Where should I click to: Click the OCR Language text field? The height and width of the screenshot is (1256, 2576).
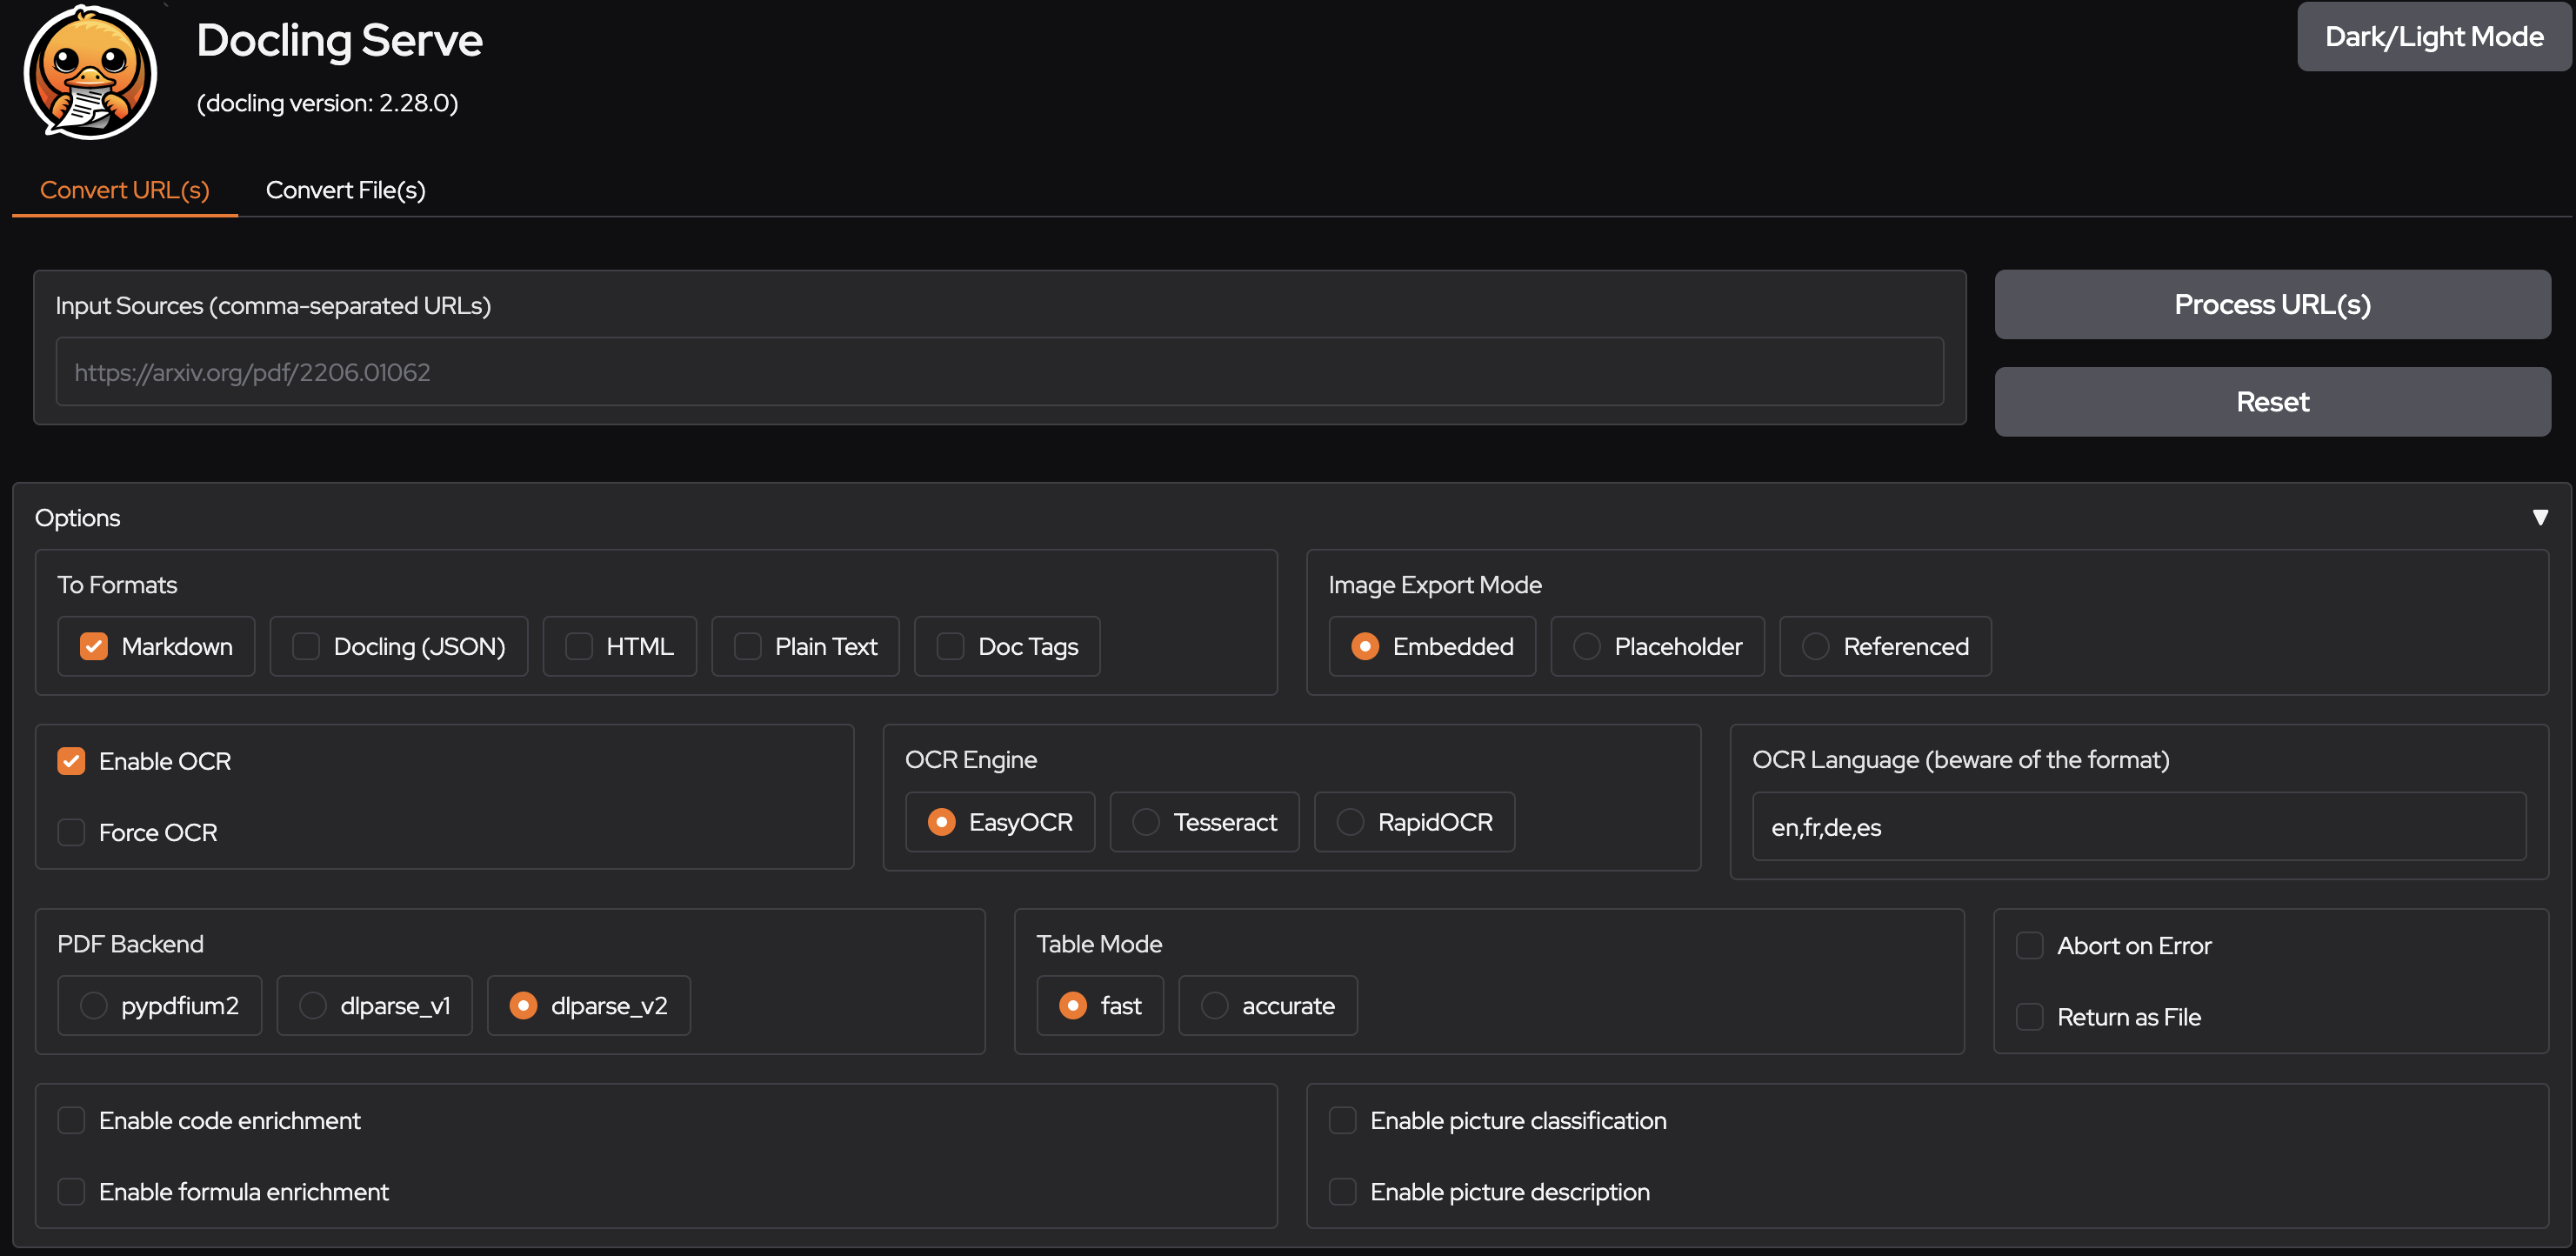[x=2139, y=827]
